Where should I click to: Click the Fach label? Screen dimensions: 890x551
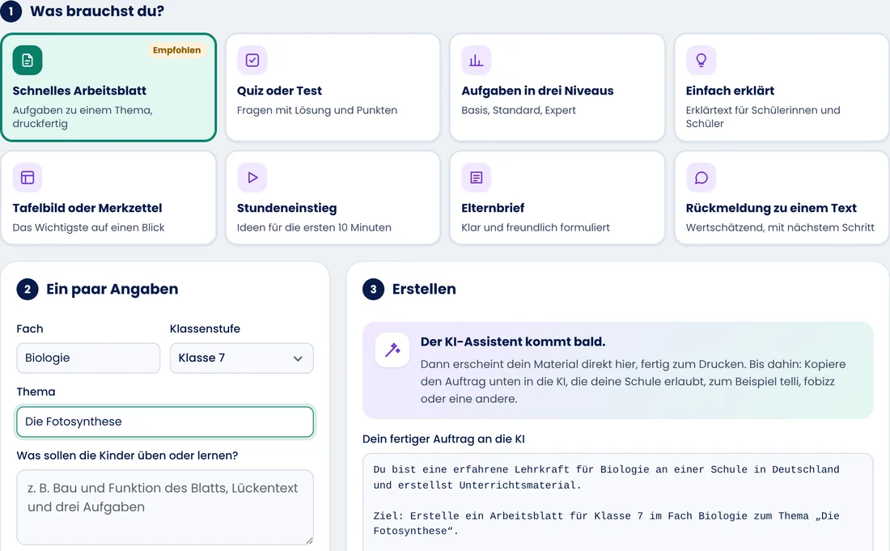coord(29,328)
